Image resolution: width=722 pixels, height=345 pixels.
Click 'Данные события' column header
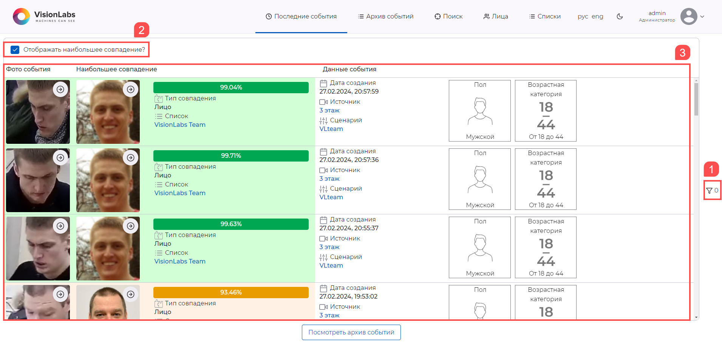point(349,69)
